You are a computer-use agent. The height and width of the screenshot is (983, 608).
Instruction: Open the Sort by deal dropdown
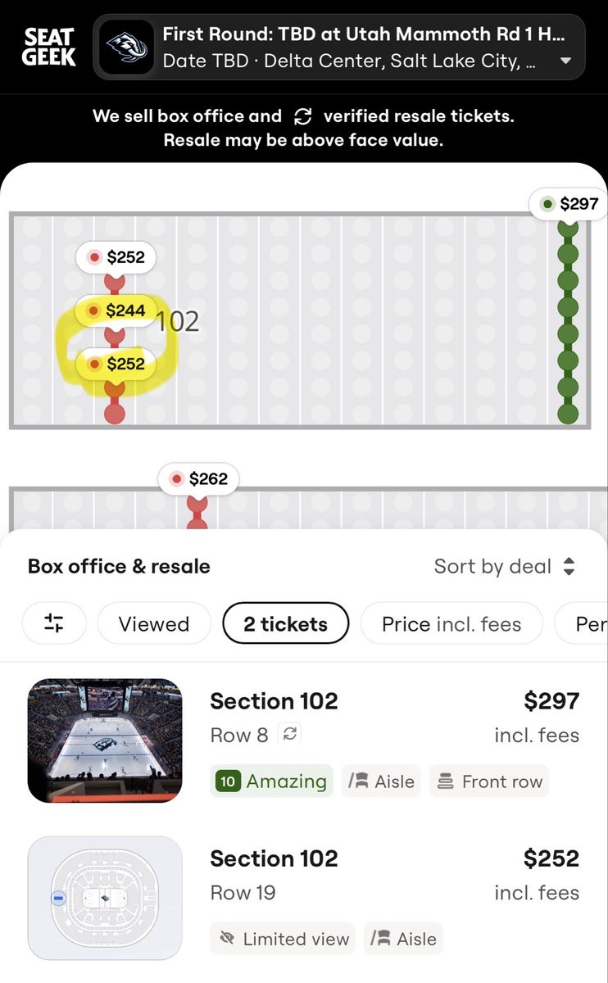505,567
